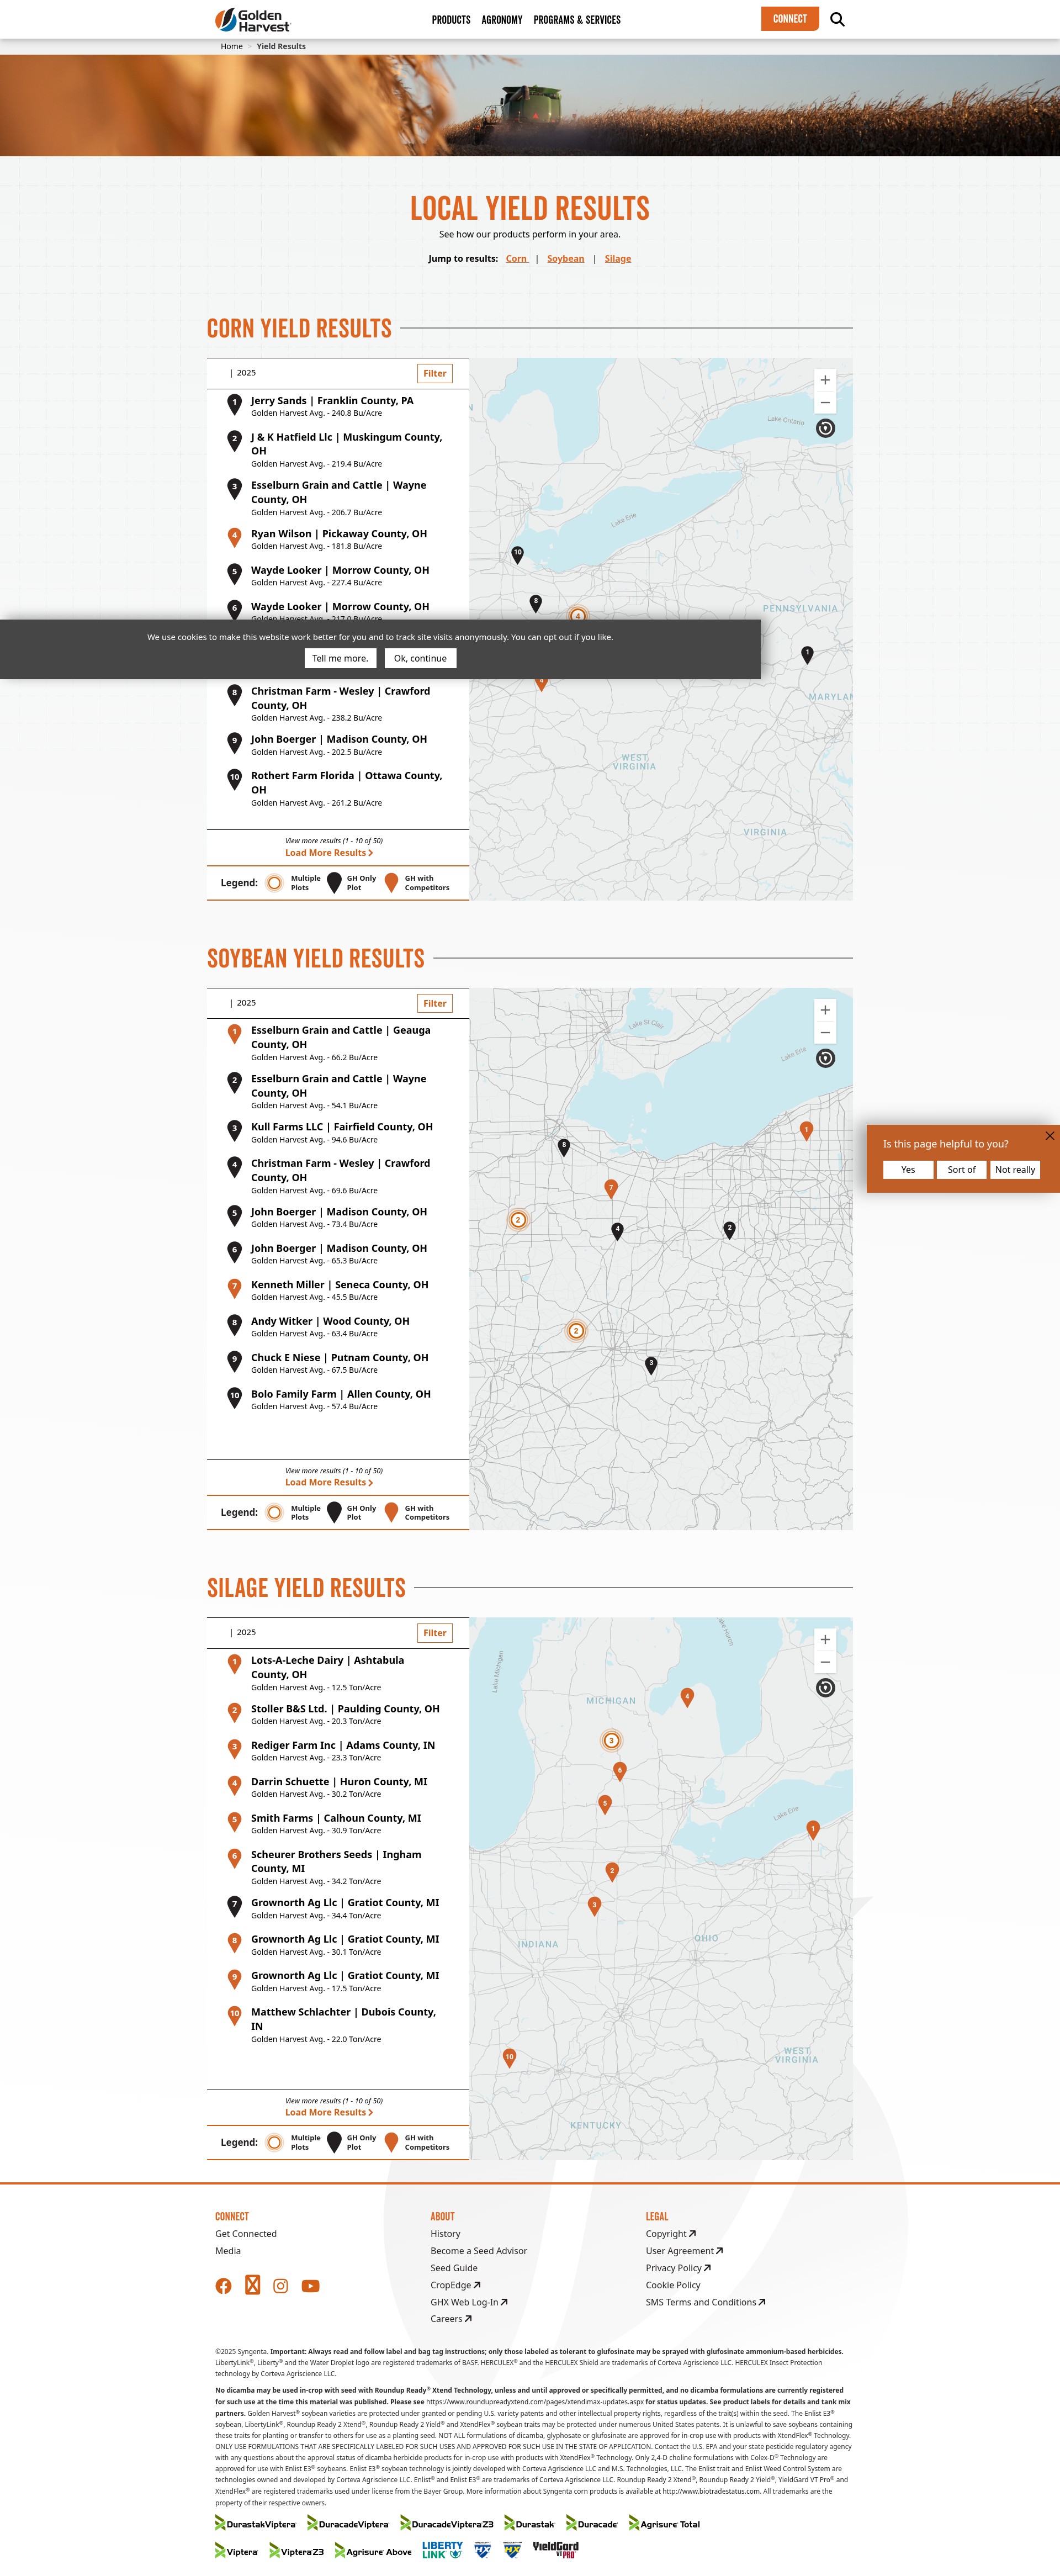The height and width of the screenshot is (2576, 1060).
Task: Load more soybean yield results
Action: coord(329,1482)
